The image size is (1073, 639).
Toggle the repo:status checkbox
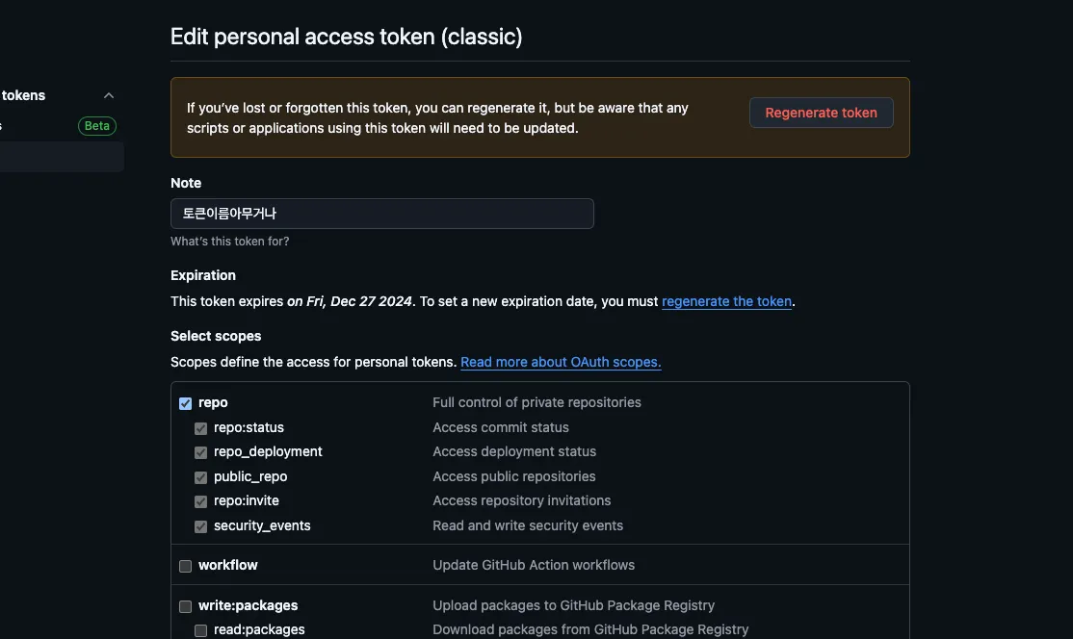click(x=201, y=428)
